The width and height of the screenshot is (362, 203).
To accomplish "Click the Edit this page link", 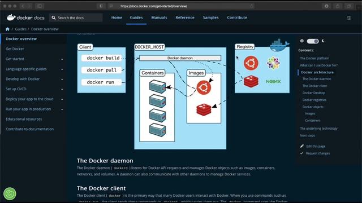I will point(316,146).
